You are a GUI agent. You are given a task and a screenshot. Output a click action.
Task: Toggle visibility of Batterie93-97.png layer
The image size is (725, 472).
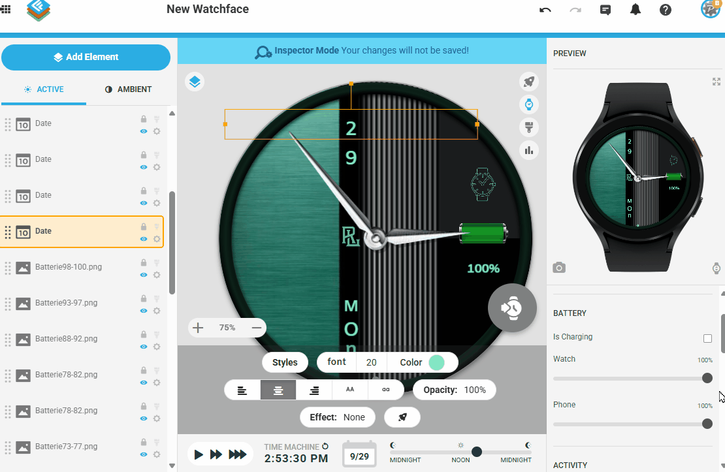tap(144, 311)
